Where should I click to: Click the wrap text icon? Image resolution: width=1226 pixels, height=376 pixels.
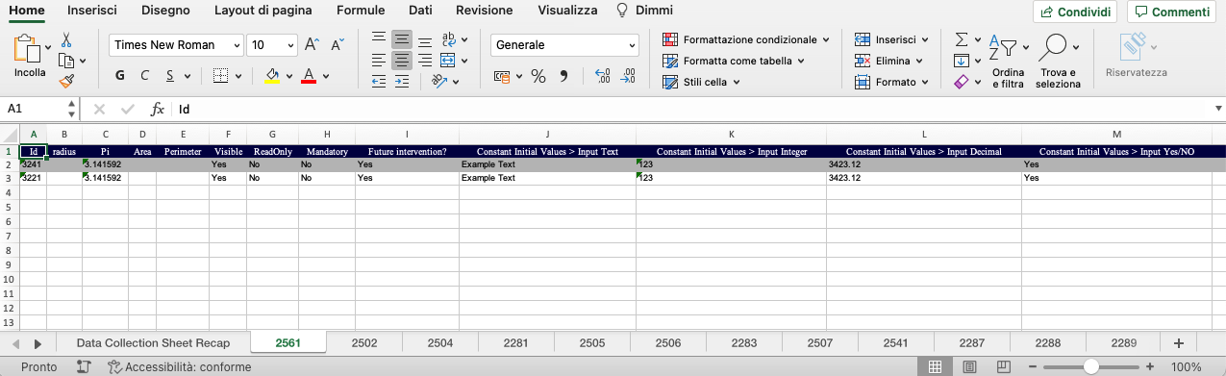[x=449, y=39]
